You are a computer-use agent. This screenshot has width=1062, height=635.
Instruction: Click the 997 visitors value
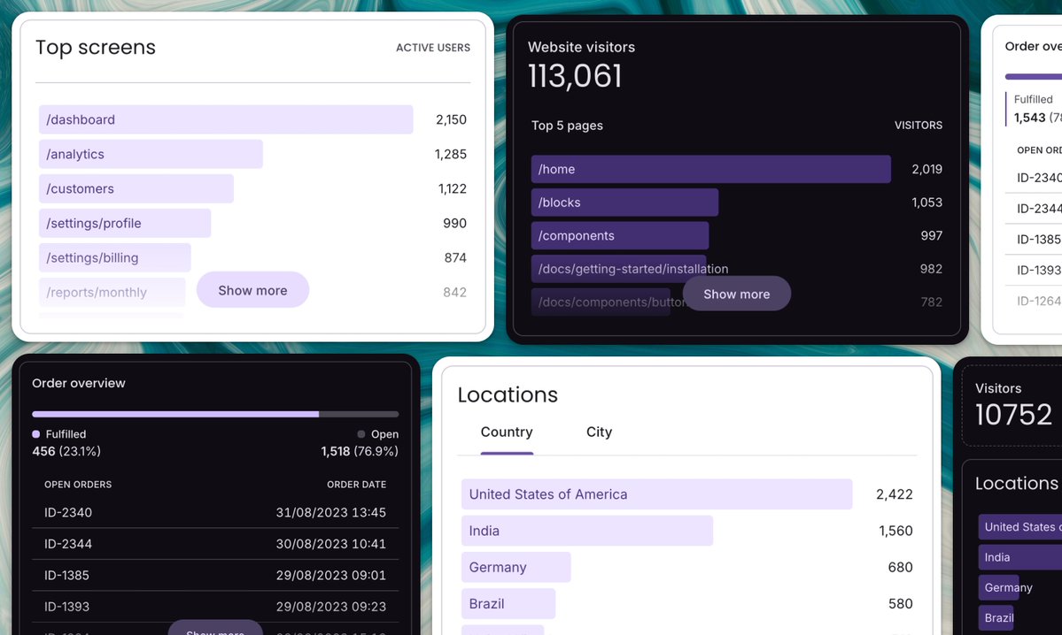click(x=931, y=235)
